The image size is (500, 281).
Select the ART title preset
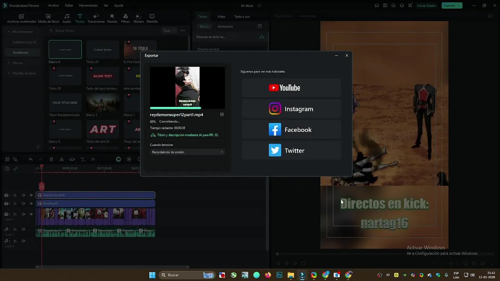pos(103,129)
